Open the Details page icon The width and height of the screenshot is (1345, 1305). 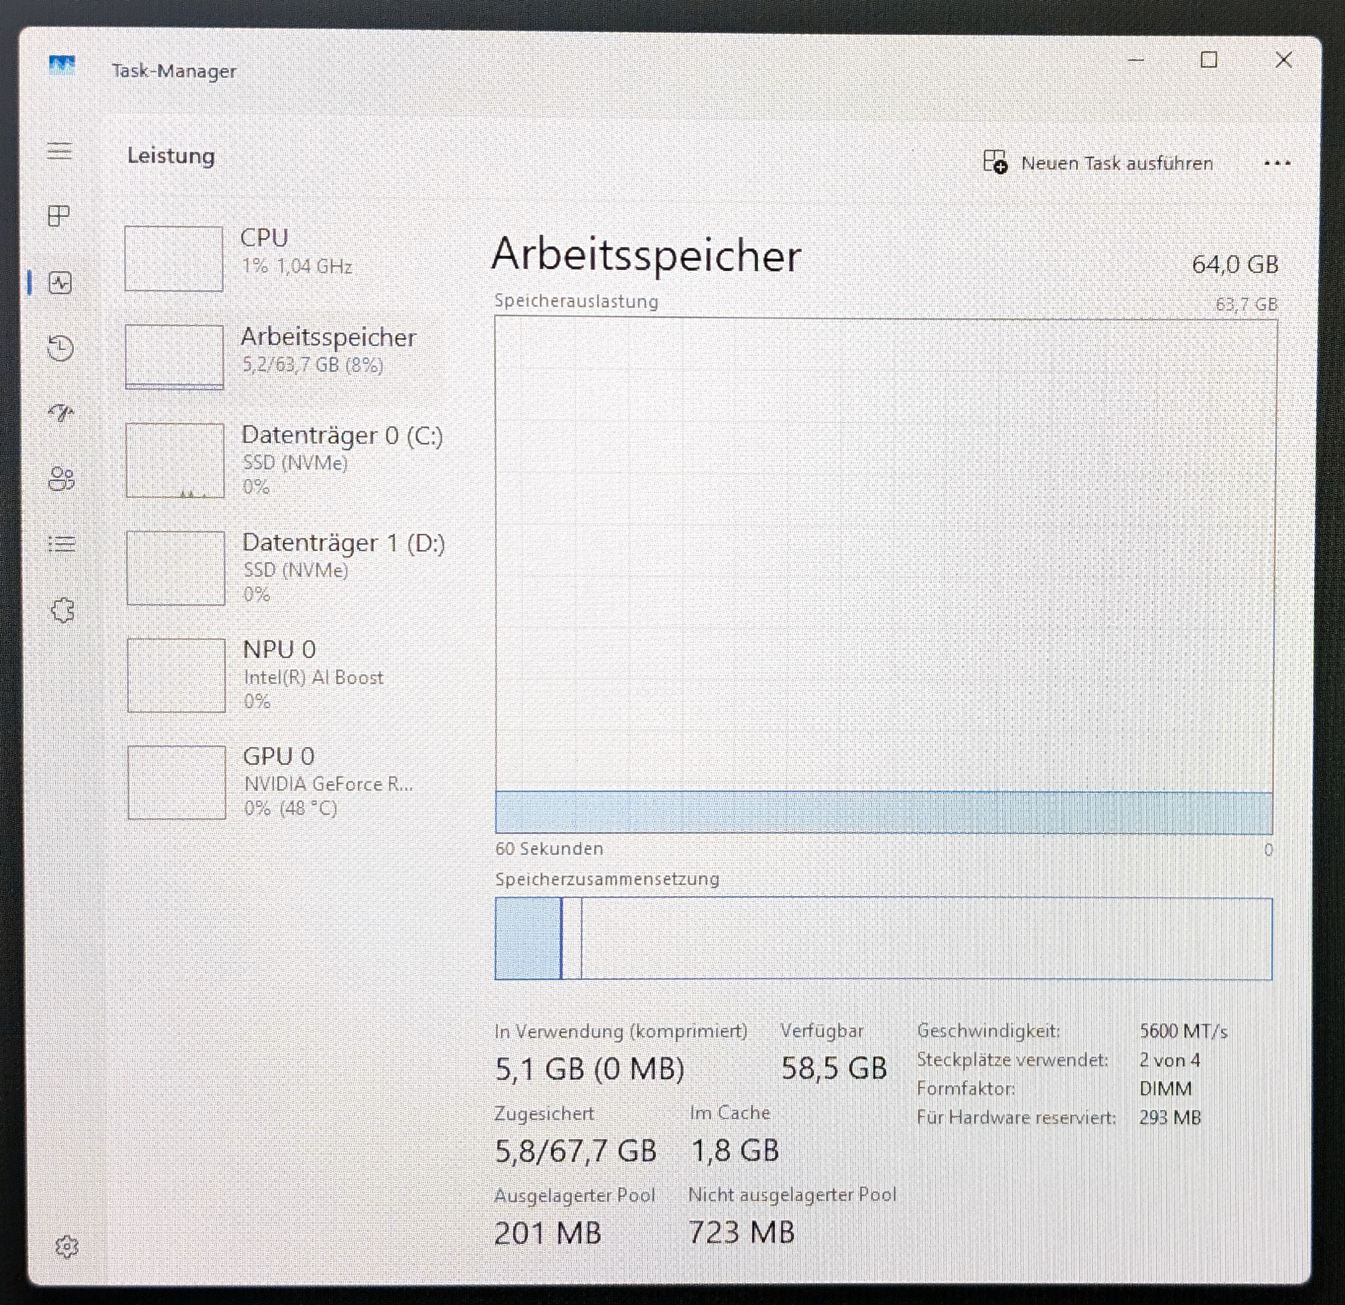click(x=62, y=544)
